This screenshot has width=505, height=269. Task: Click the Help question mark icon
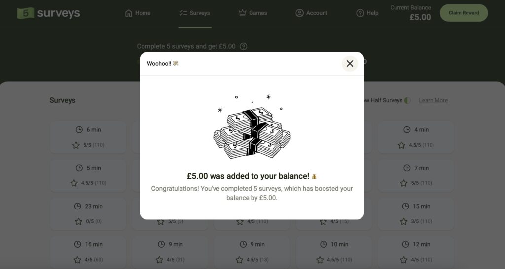360,13
